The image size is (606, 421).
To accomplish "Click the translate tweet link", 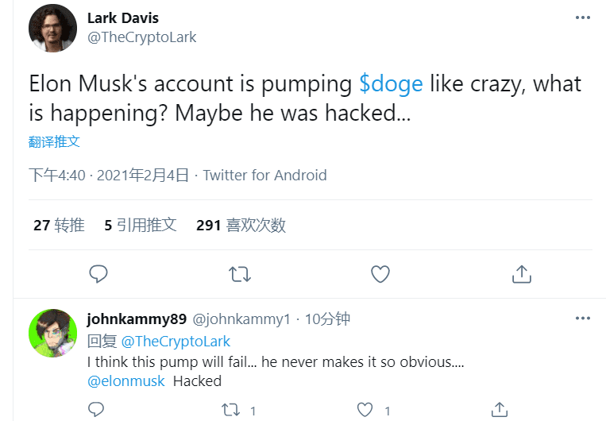I will point(54,141).
